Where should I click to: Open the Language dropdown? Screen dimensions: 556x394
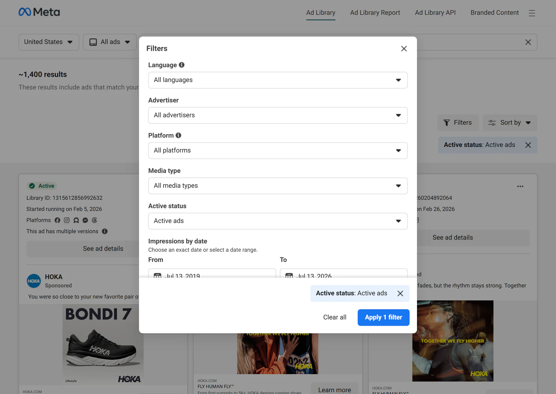[x=278, y=80]
